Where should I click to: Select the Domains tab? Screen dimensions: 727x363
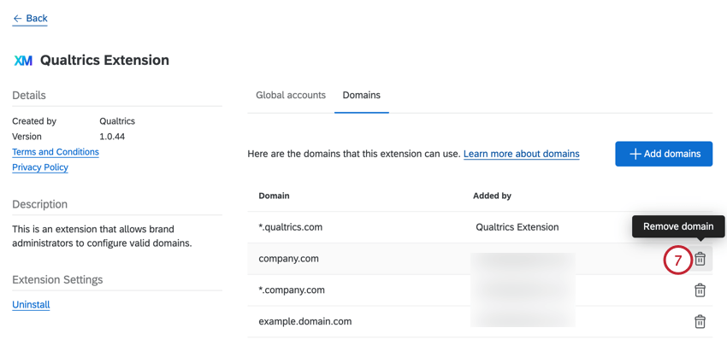pyautogui.click(x=361, y=96)
